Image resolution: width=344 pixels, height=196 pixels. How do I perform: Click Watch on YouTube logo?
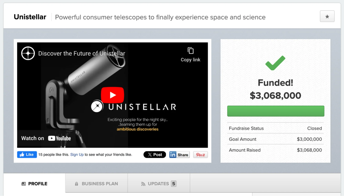tap(60, 138)
